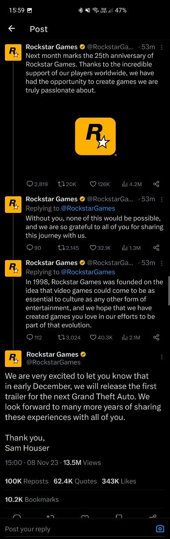This screenshot has height=539, width=170.
Task: Open @RockstarGames mention link in second tweet
Action: (x=88, y=208)
